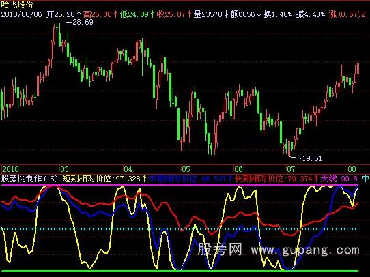Click the amplitude value 振4.40%
This screenshot has height=277, width=370.
[311, 14]
